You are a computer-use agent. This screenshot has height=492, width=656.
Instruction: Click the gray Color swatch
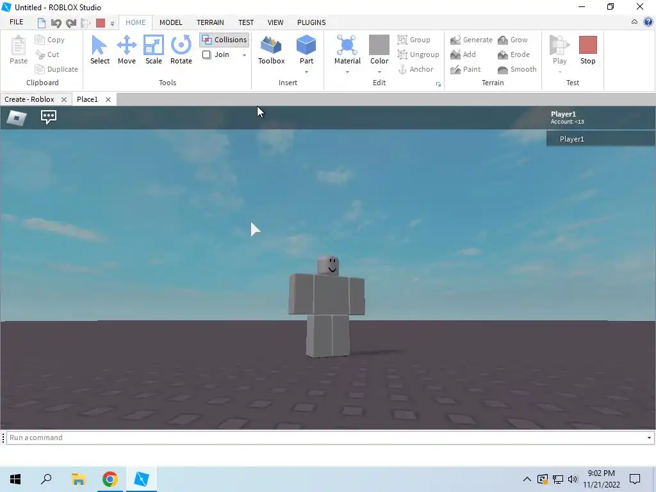pyautogui.click(x=379, y=45)
